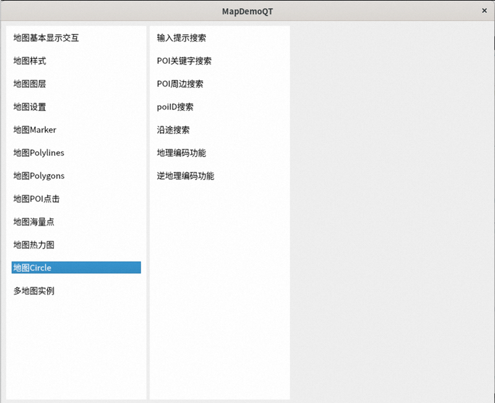The width and height of the screenshot is (495, 403).
Task: Click the 地图Polylines entry
Action: pos(76,153)
